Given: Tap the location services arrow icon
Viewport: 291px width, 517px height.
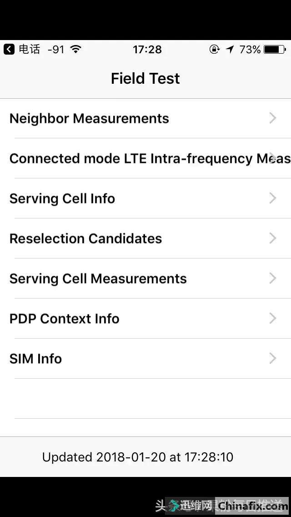Looking at the screenshot, I should (230, 49).
